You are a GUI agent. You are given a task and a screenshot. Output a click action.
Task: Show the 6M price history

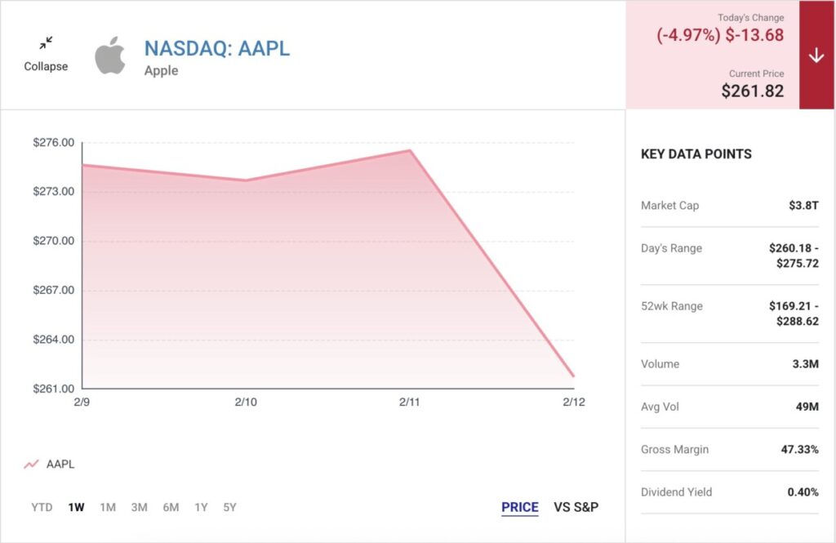tap(171, 507)
